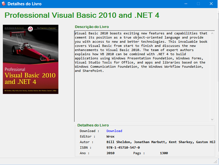Click the description scrollbar up arrow
This screenshot has height=165, width=219.
pos(212,33)
